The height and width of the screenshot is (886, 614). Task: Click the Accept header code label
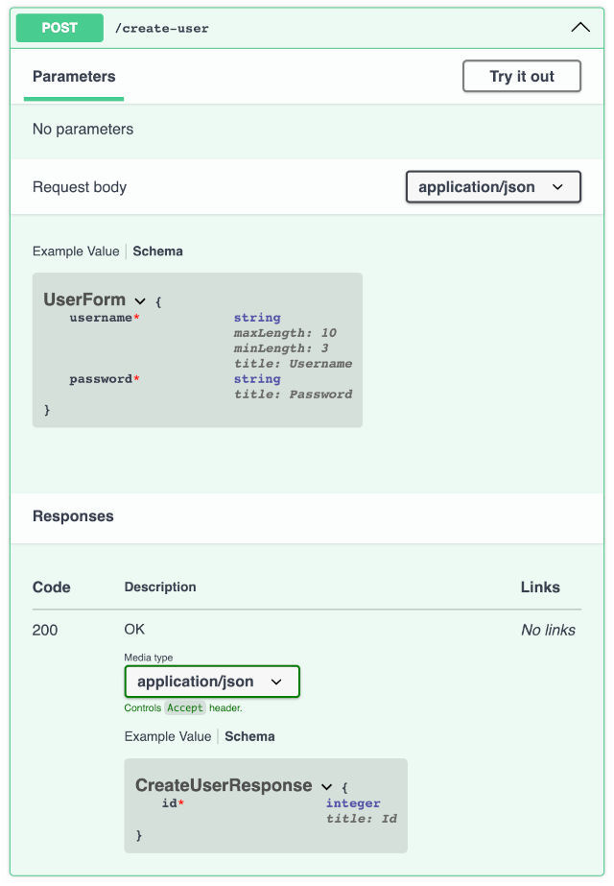point(185,707)
